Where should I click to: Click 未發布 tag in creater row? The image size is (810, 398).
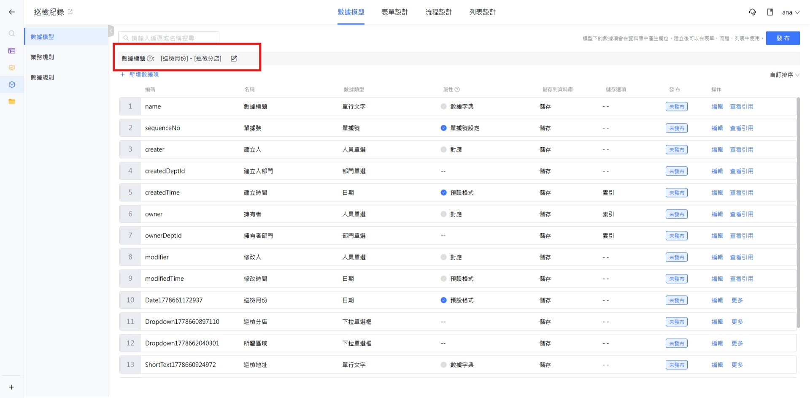677,149
